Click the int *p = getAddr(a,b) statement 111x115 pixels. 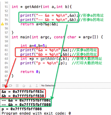(45, 59)
